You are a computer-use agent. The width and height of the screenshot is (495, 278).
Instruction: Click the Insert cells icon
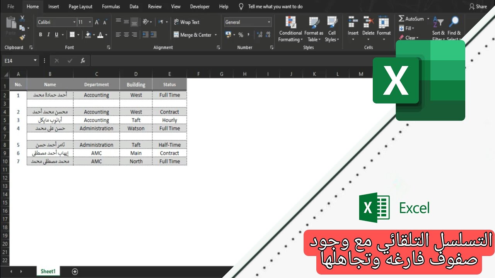pyautogui.click(x=353, y=22)
